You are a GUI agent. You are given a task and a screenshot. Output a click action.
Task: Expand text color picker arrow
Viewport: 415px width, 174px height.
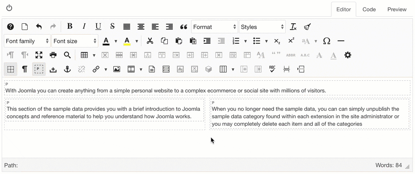[115, 41]
